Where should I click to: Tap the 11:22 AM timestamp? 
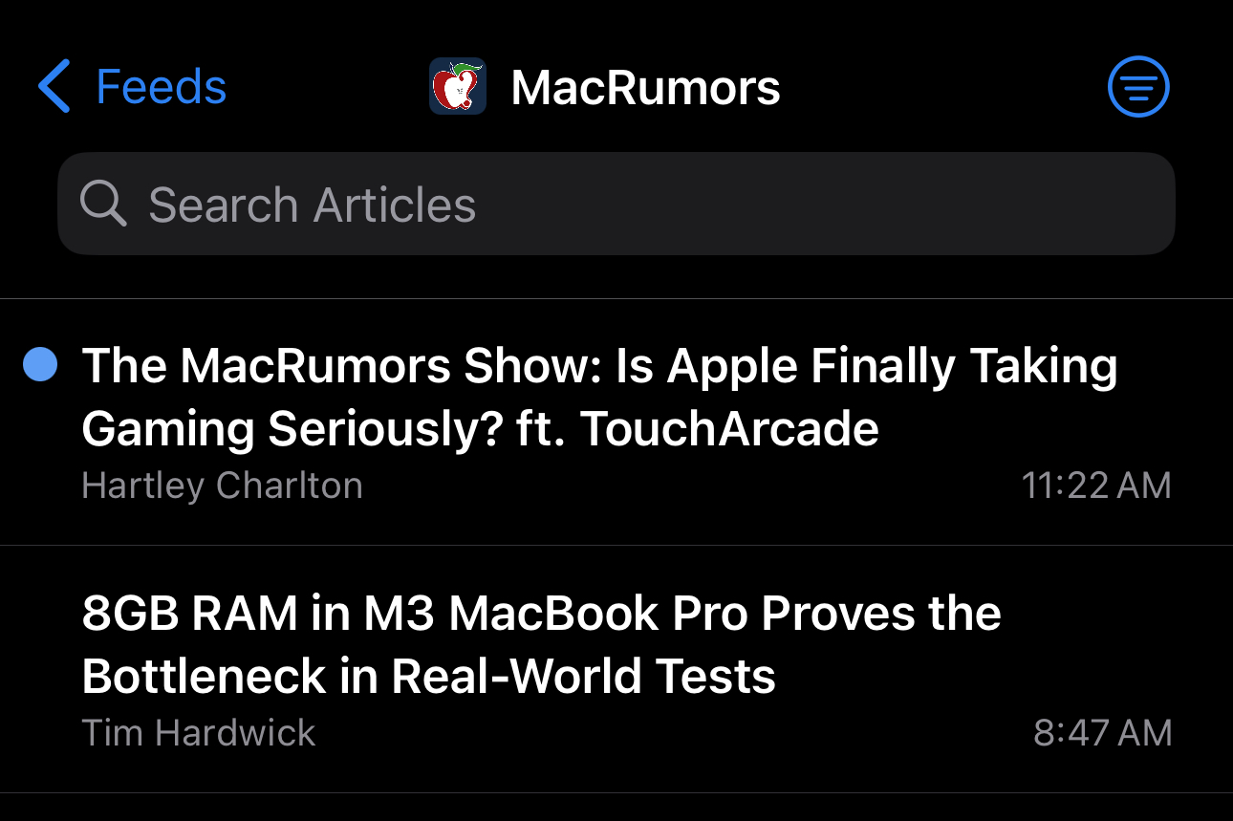pos(1096,486)
